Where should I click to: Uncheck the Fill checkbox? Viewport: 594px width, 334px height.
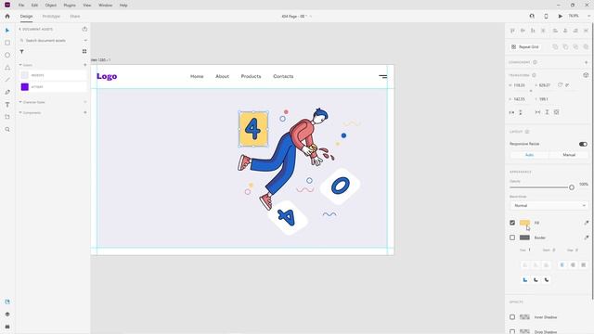(x=512, y=223)
